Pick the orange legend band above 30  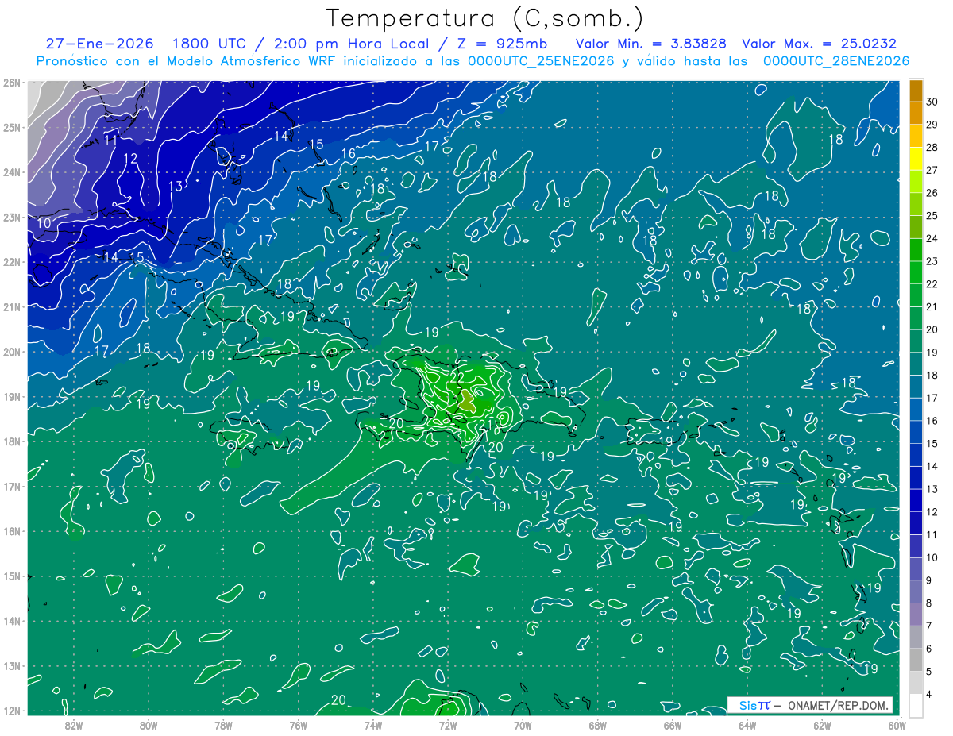(x=916, y=91)
